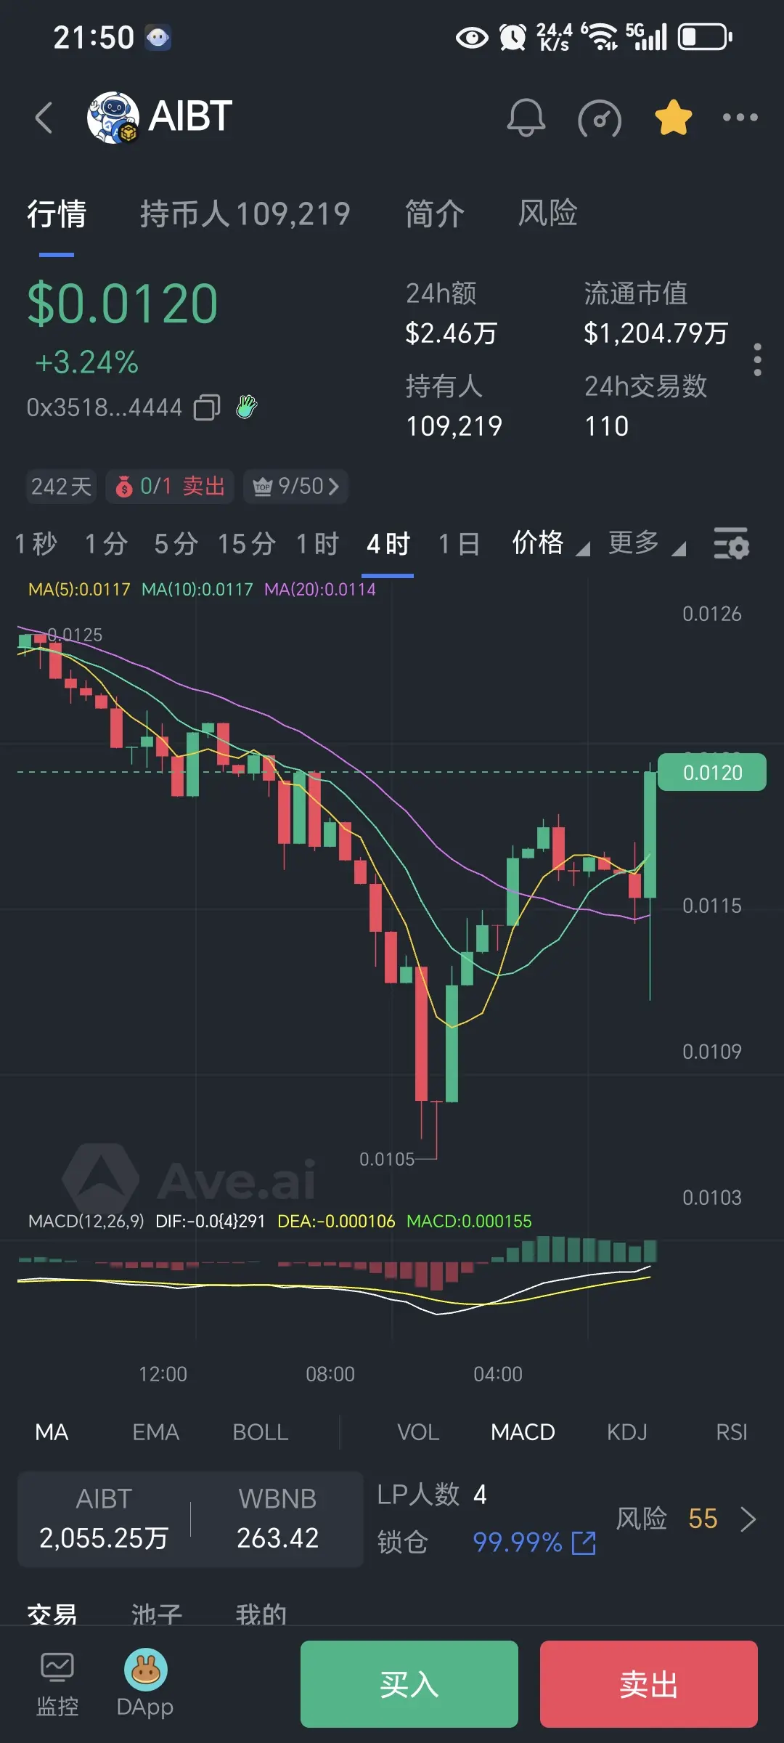The width and height of the screenshot is (784, 1743).
Task: Toggle the KDJ indicator
Action: [x=627, y=1432]
